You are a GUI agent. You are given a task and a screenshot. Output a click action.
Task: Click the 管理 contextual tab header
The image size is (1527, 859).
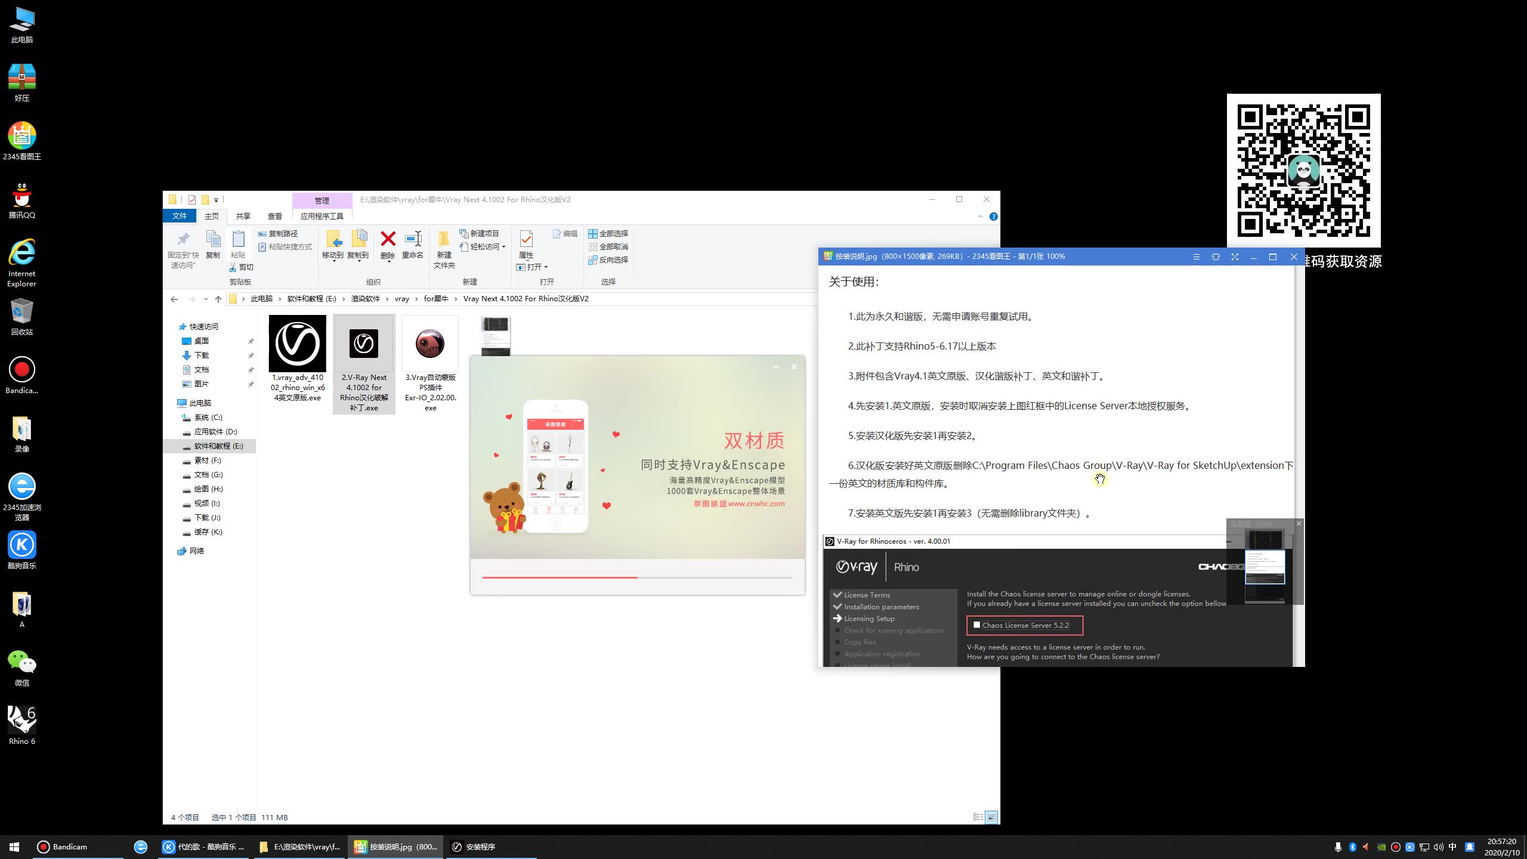322,200
